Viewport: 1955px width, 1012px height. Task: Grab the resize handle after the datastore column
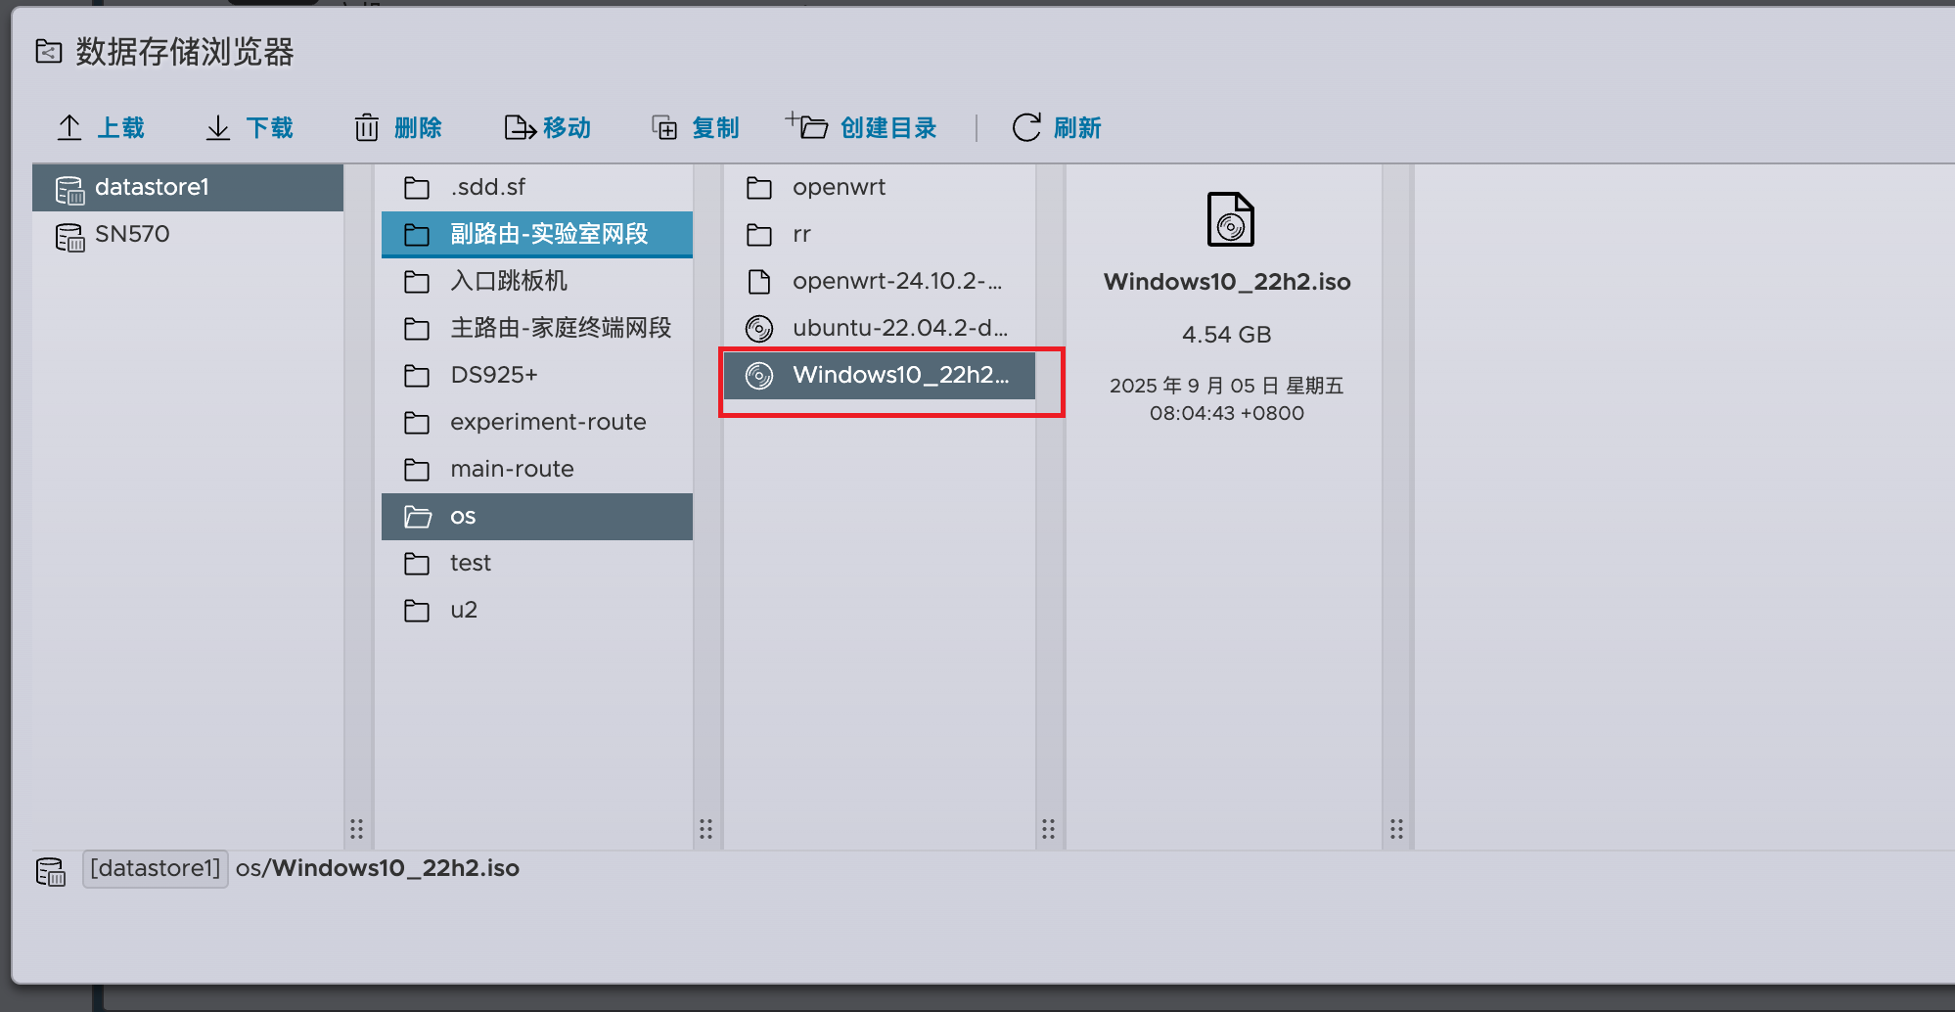pyautogui.click(x=357, y=829)
